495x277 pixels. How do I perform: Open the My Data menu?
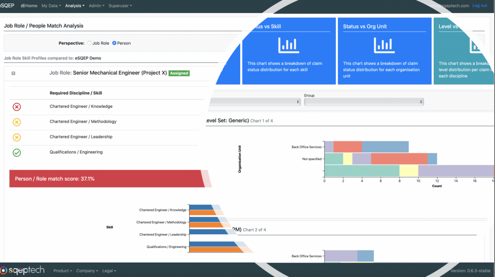(x=51, y=6)
